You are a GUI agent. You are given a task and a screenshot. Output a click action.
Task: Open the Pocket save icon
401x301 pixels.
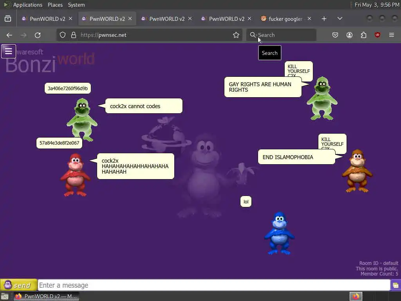[x=335, y=35]
